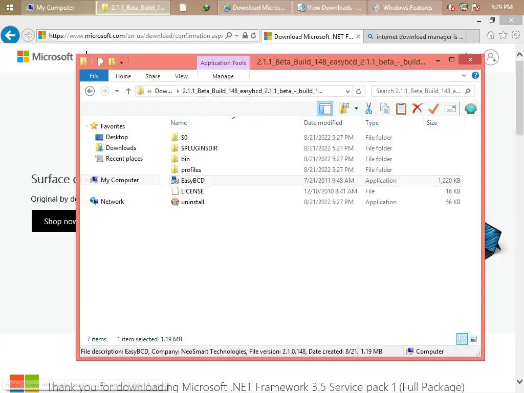Sort by Size column header
This screenshot has height=393, width=524.
point(444,123)
